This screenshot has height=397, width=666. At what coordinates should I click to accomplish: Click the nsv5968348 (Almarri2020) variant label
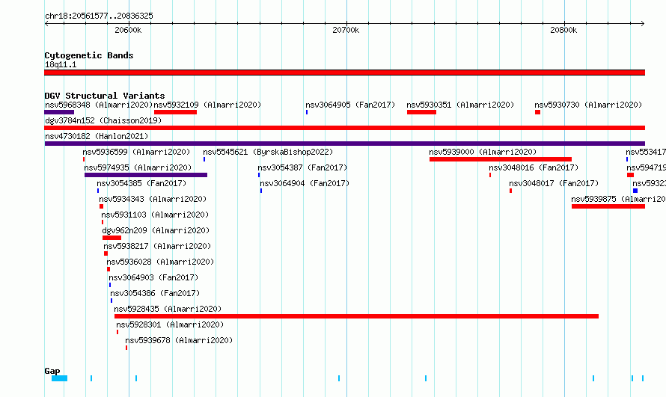[x=99, y=105]
